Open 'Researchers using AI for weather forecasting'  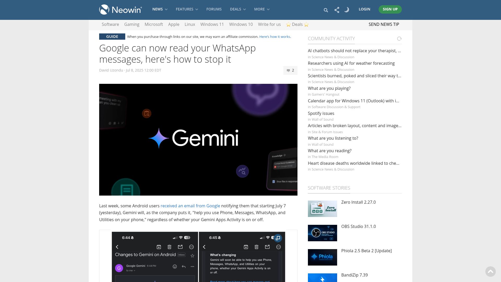[x=351, y=63]
